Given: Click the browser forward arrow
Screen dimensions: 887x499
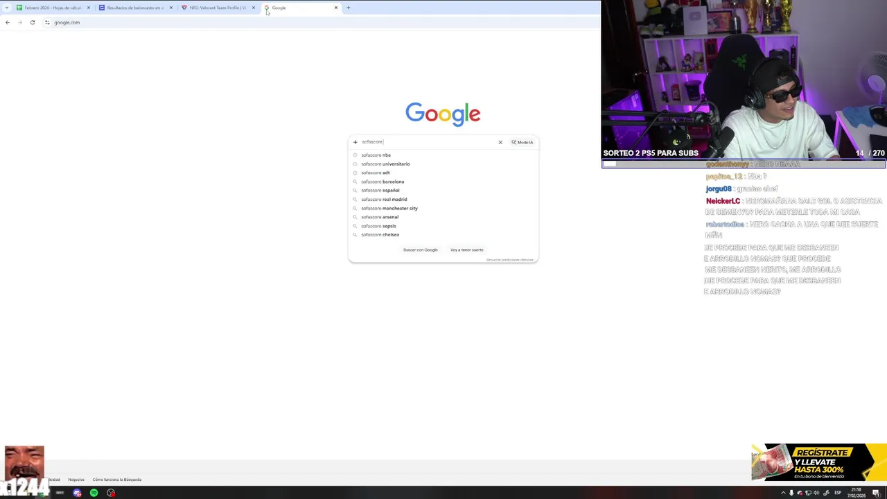Looking at the screenshot, I should click(20, 22).
